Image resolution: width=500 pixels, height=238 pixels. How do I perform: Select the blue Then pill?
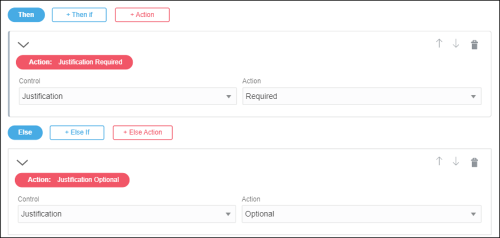[x=26, y=14]
